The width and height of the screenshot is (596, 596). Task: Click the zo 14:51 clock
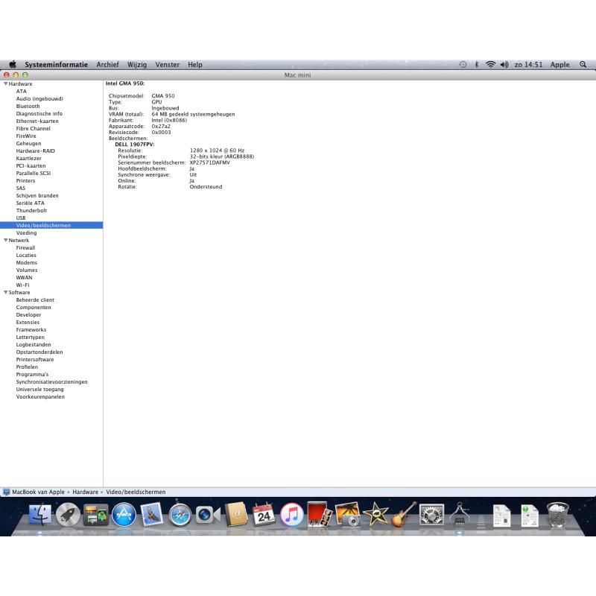pos(528,65)
